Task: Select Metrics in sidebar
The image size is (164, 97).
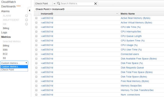Action: (6, 37)
